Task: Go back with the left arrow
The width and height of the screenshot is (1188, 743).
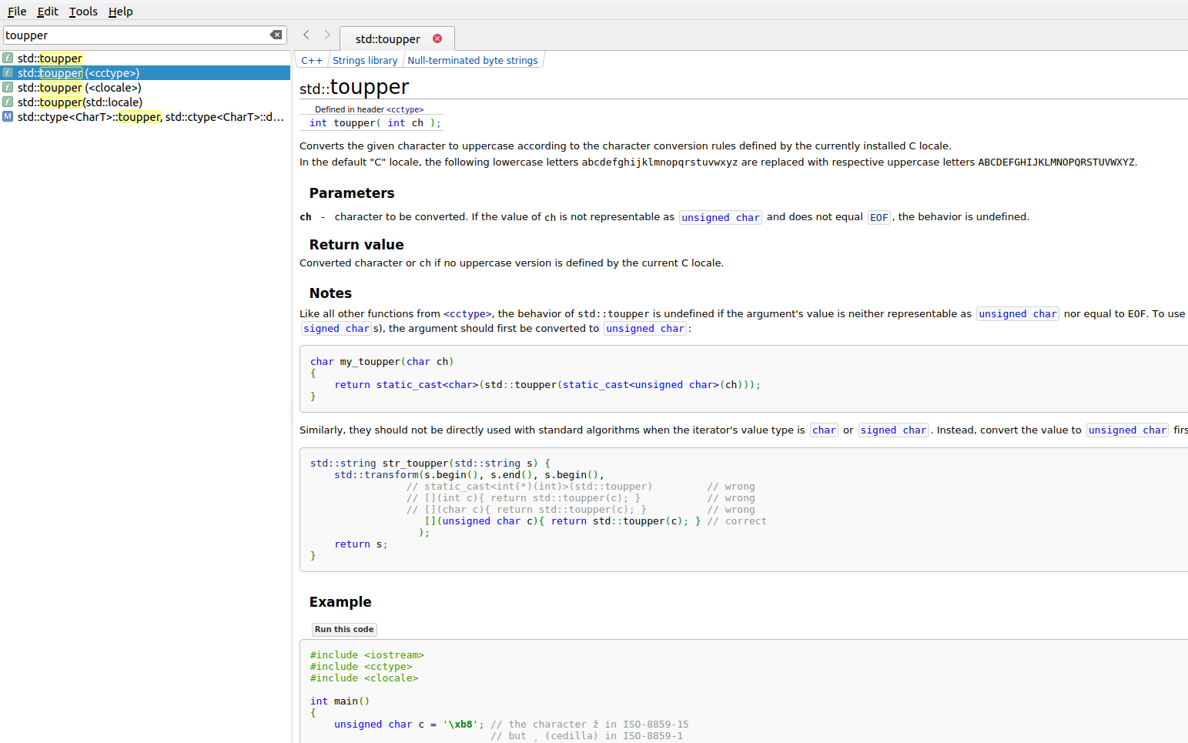Action: 306,35
